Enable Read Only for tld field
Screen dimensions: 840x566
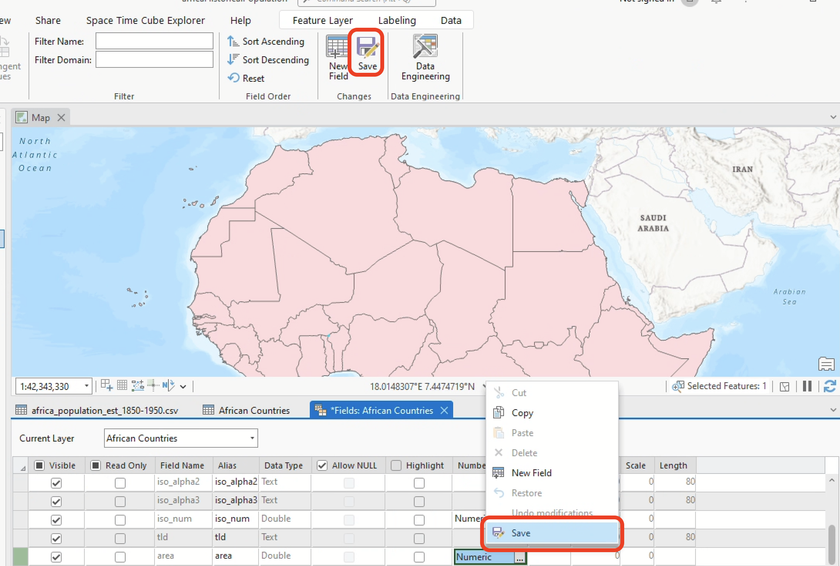120,538
